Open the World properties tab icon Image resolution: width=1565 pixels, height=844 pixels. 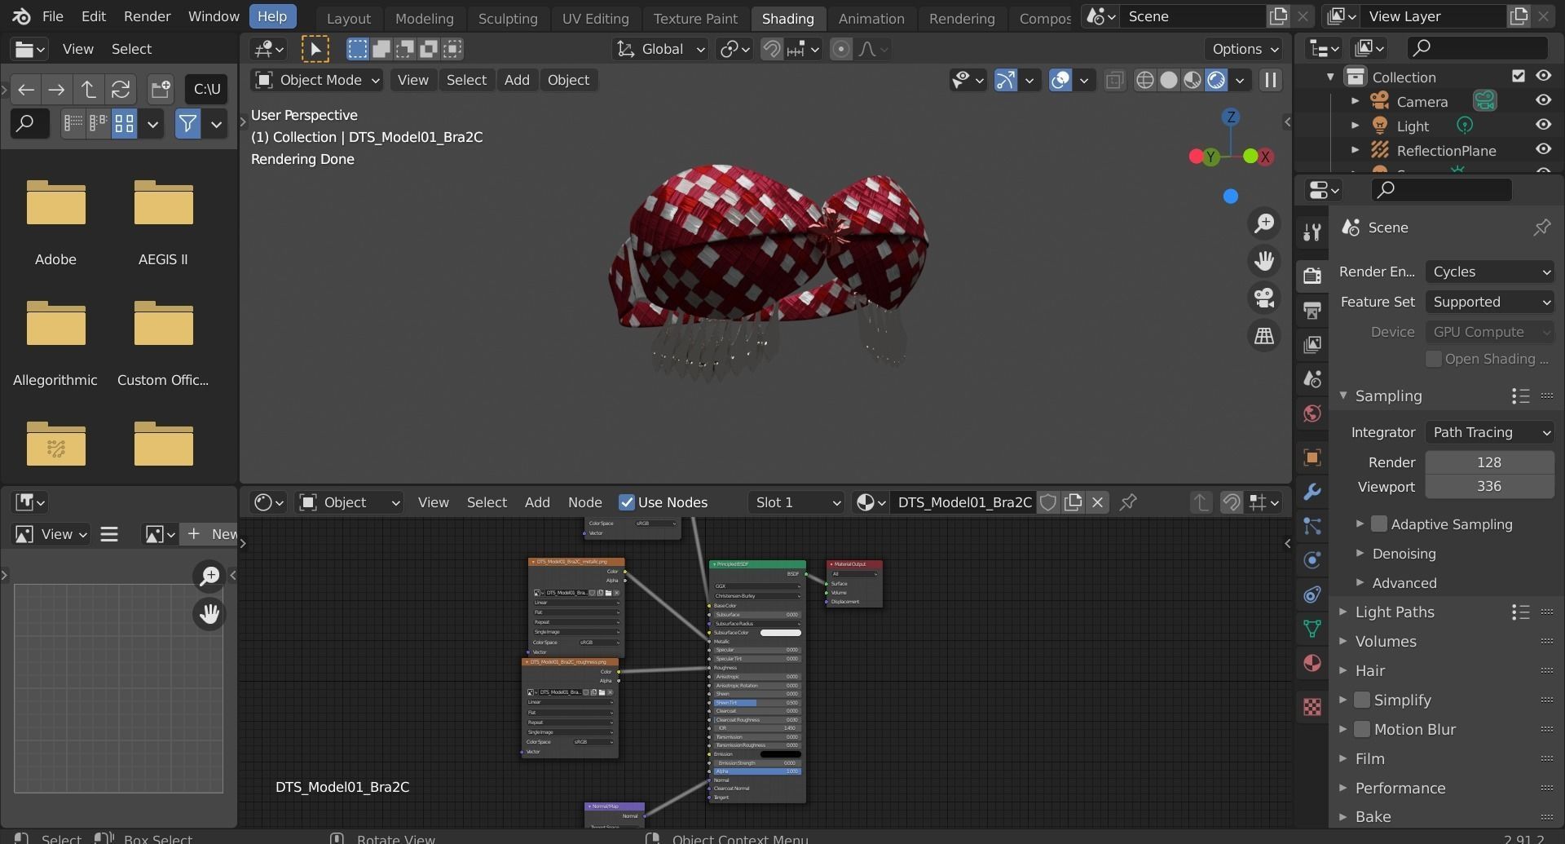coord(1312,413)
